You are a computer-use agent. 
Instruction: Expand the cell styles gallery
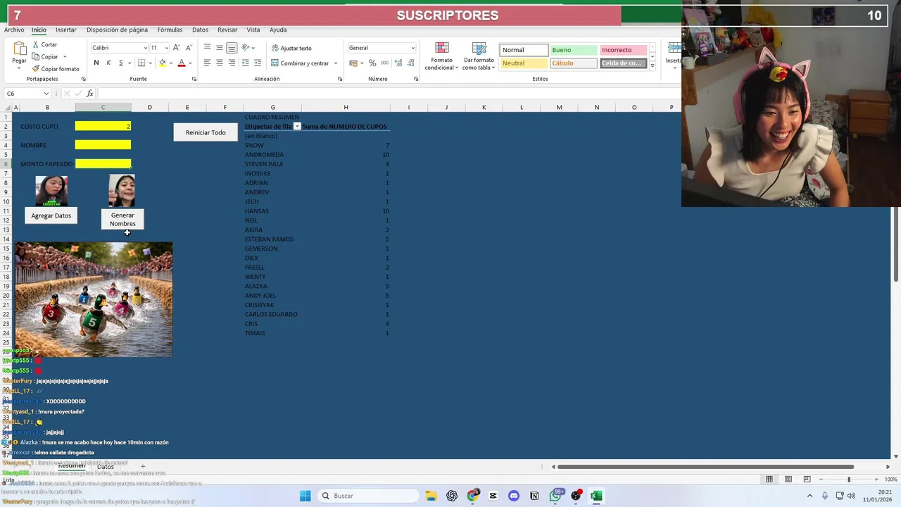coord(653,66)
